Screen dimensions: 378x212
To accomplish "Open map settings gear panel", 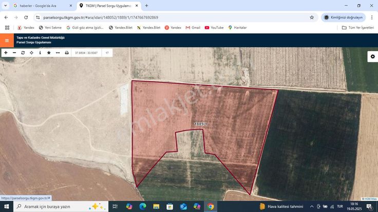I will (x=373, y=56).
